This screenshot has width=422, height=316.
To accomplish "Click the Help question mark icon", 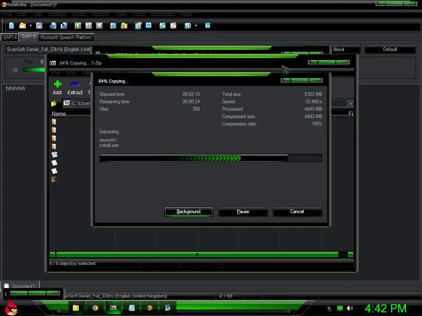I will tap(208, 26).
